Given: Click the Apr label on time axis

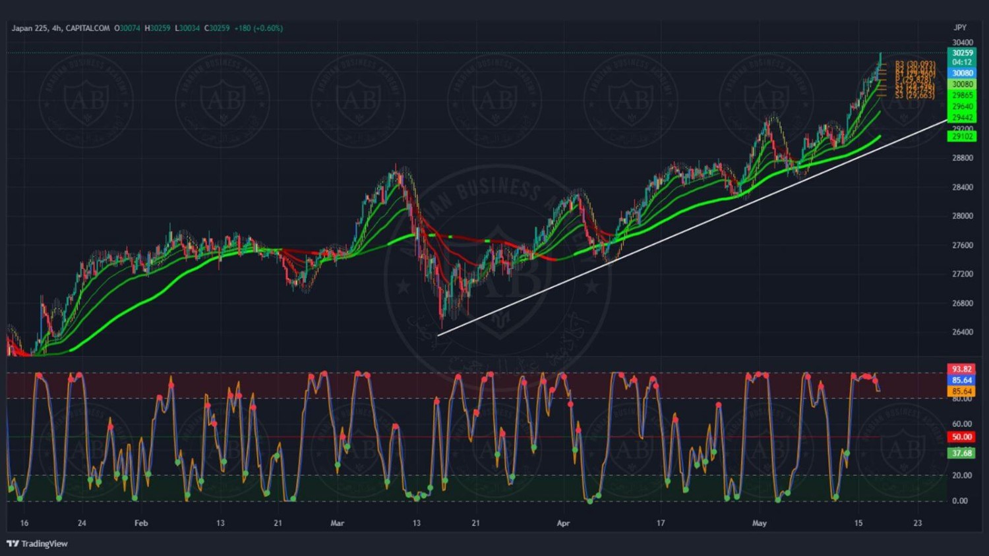Looking at the screenshot, I should pyautogui.click(x=563, y=523).
